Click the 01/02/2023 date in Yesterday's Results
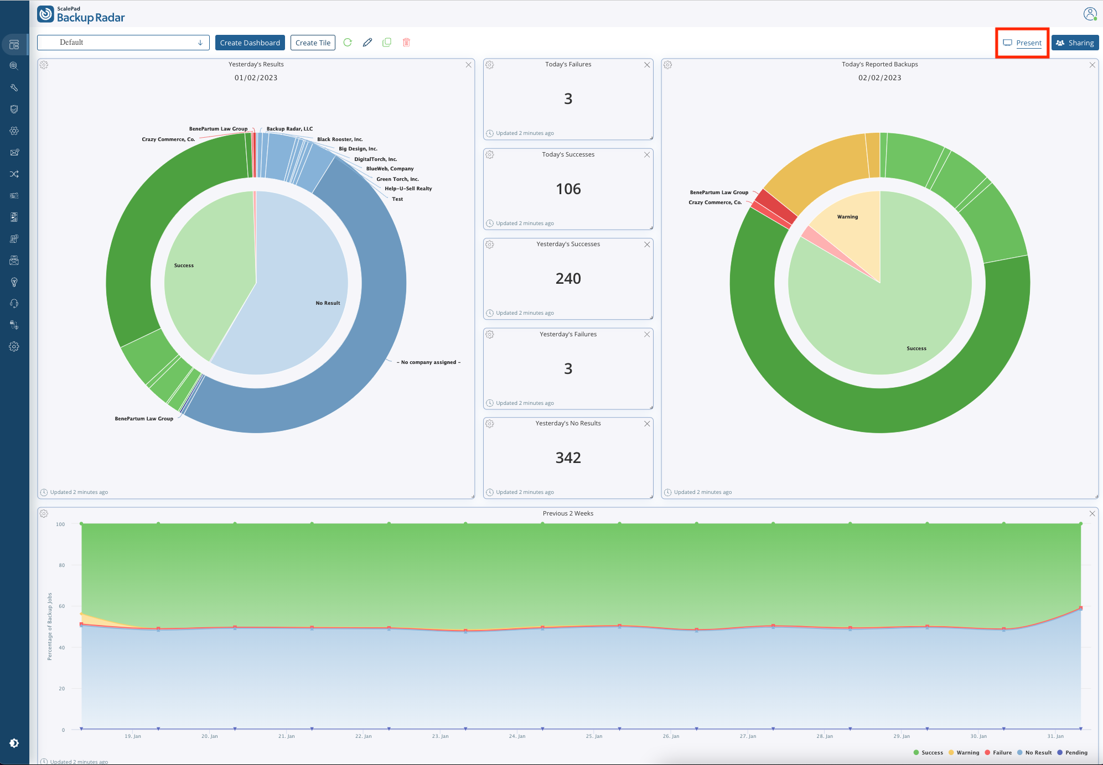This screenshot has height=765, width=1103. (256, 78)
